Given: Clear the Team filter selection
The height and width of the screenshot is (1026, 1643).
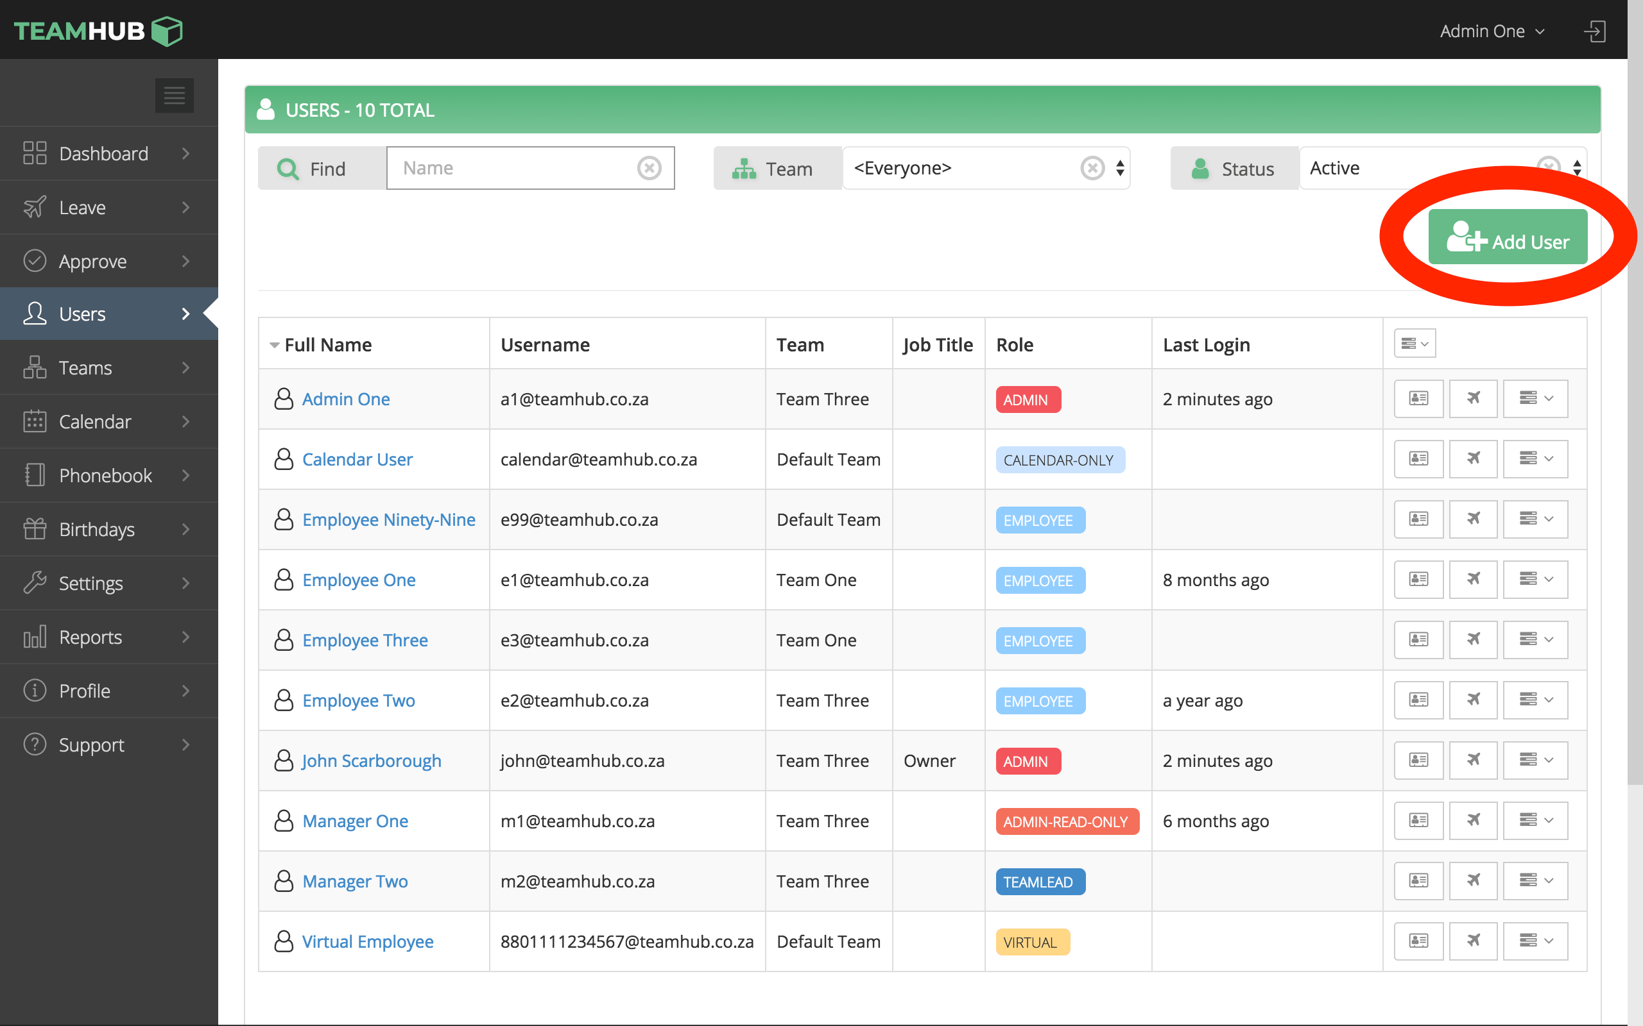Looking at the screenshot, I should click(1092, 167).
